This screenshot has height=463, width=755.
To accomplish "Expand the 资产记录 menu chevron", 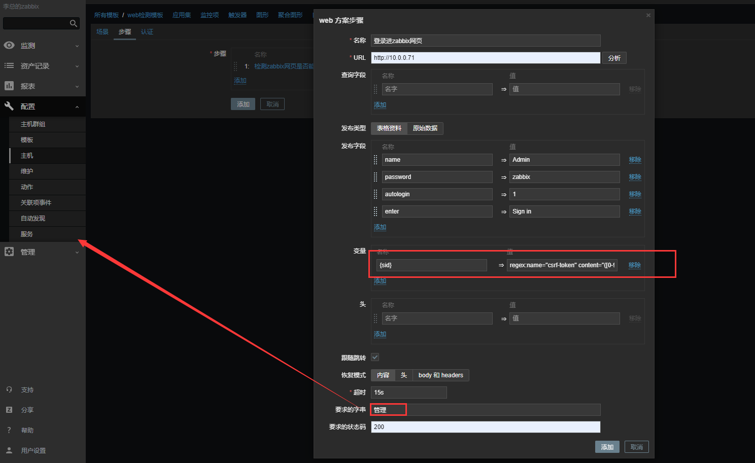I will click(x=77, y=66).
